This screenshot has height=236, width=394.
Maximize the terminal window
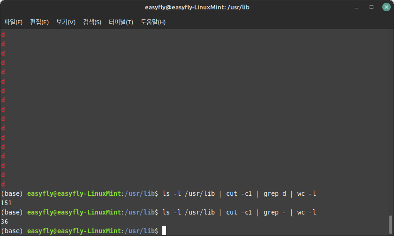371,7
